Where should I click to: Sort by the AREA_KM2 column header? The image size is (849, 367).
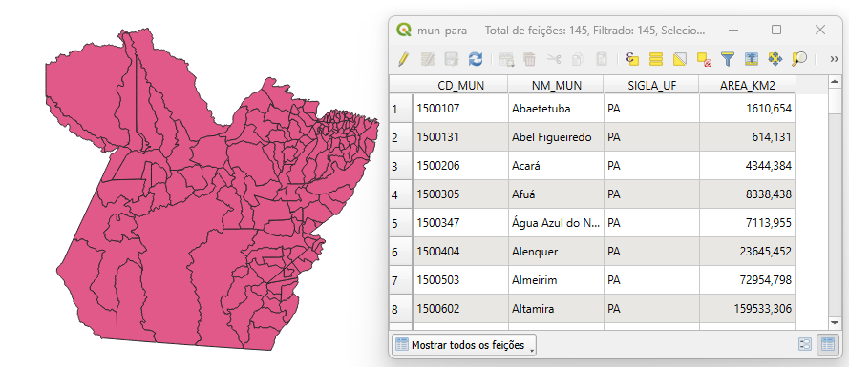click(x=747, y=85)
